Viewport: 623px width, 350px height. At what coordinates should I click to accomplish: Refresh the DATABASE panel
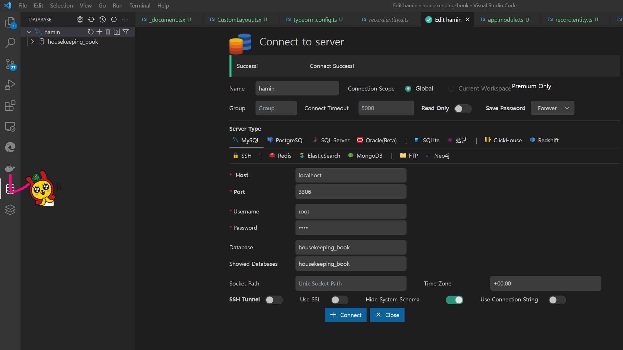pos(114,19)
